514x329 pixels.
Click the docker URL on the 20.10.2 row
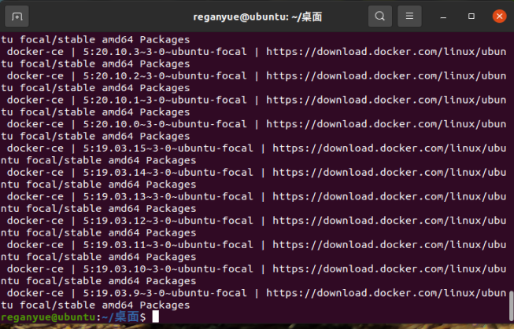(386, 76)
